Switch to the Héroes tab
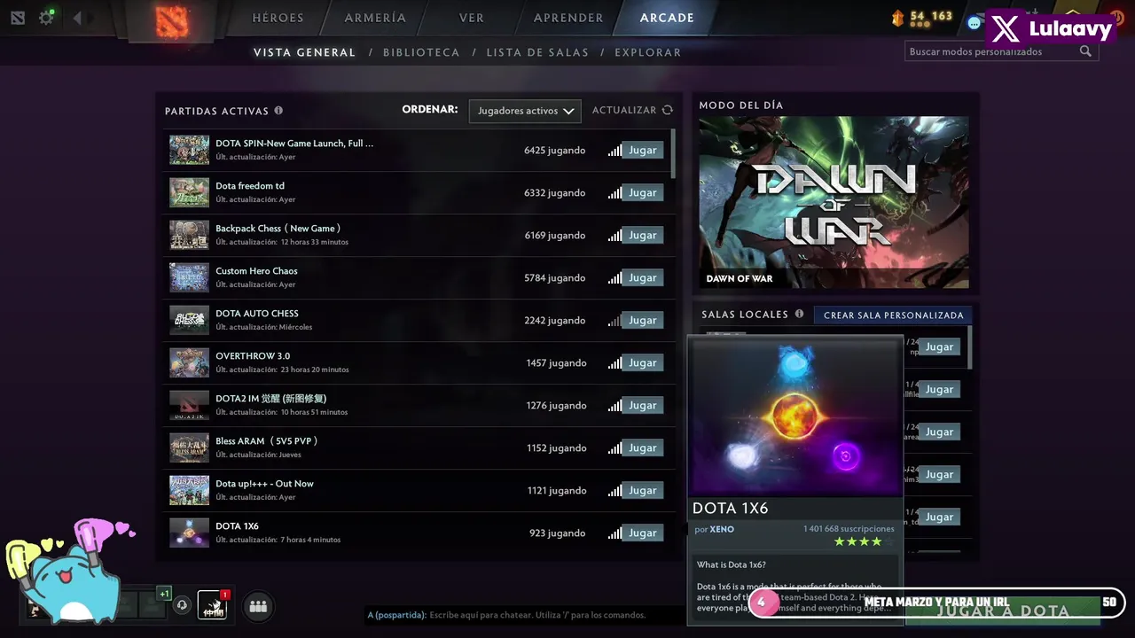 pyautogui.click(x=278, y=18)
